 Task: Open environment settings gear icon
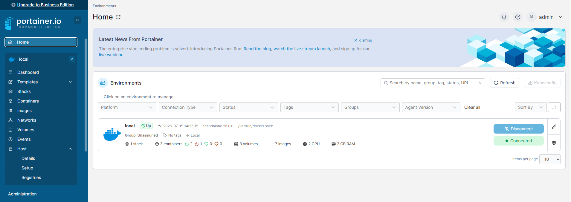coord(554,143)
